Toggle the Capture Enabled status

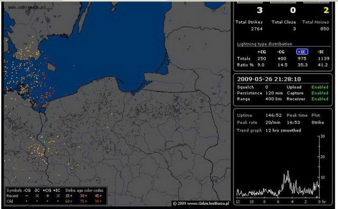(x=320, y=93)
